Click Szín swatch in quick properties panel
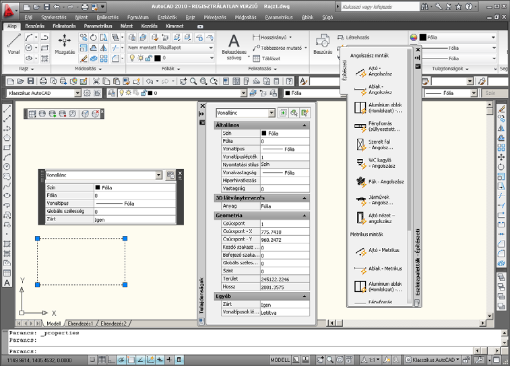 pyautogui.click(x=98, y=187)
